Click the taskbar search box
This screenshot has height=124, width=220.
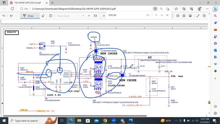pyautogui.click(x=33, y=121)
